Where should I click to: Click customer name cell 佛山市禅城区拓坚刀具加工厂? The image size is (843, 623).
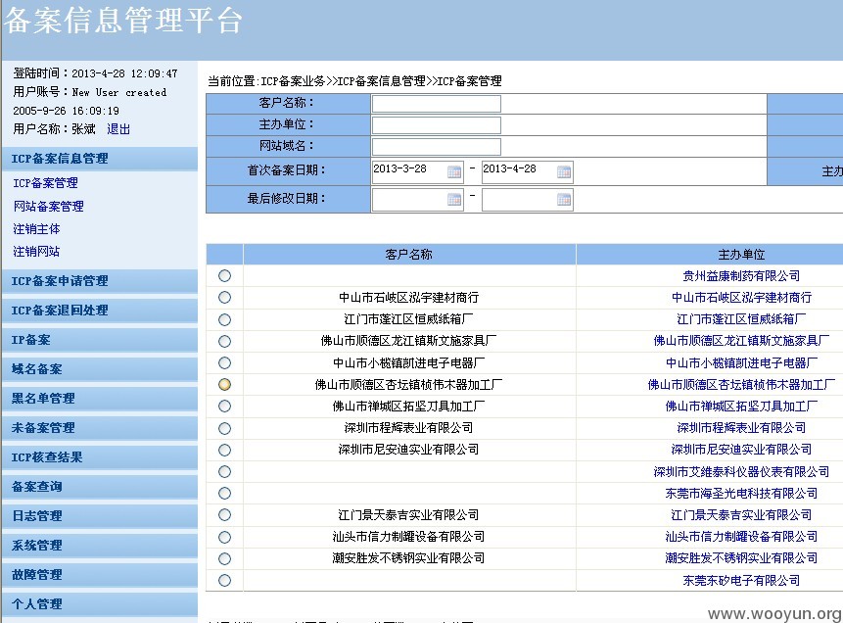(408, 407)
